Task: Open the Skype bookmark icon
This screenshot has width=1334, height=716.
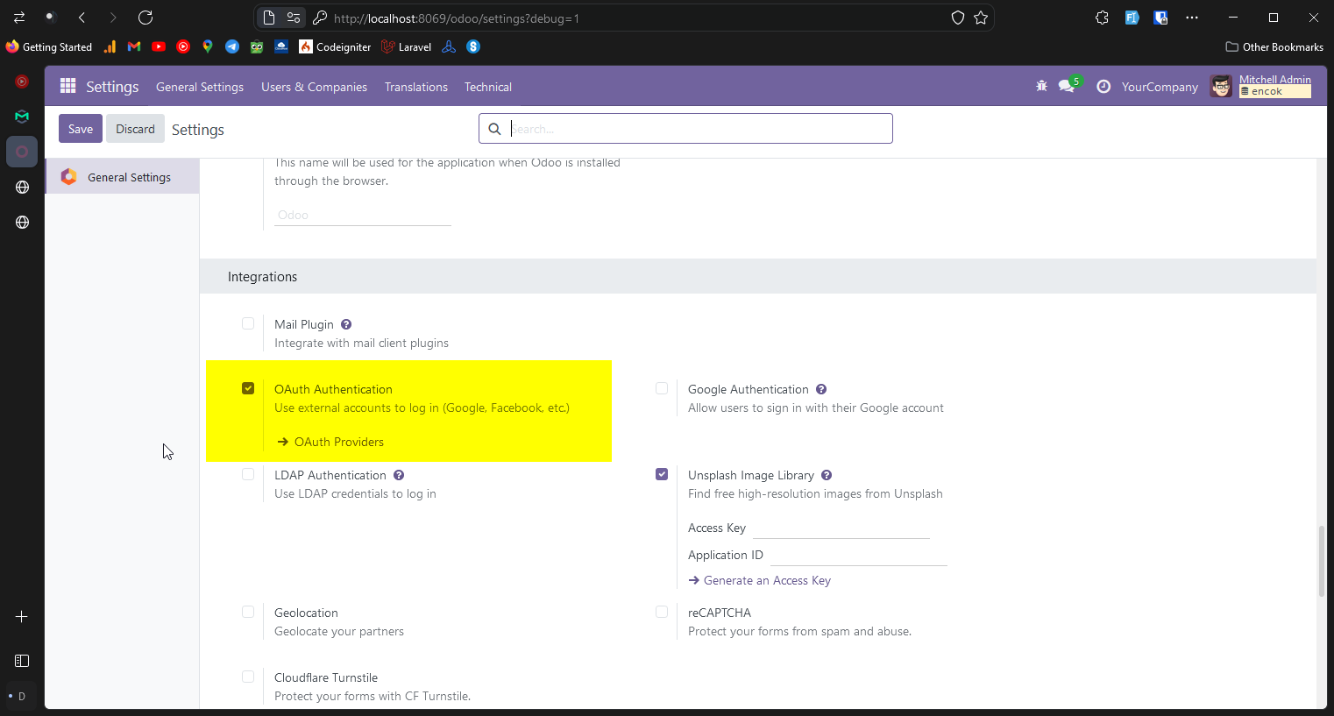Action: (x=473, y=46)
